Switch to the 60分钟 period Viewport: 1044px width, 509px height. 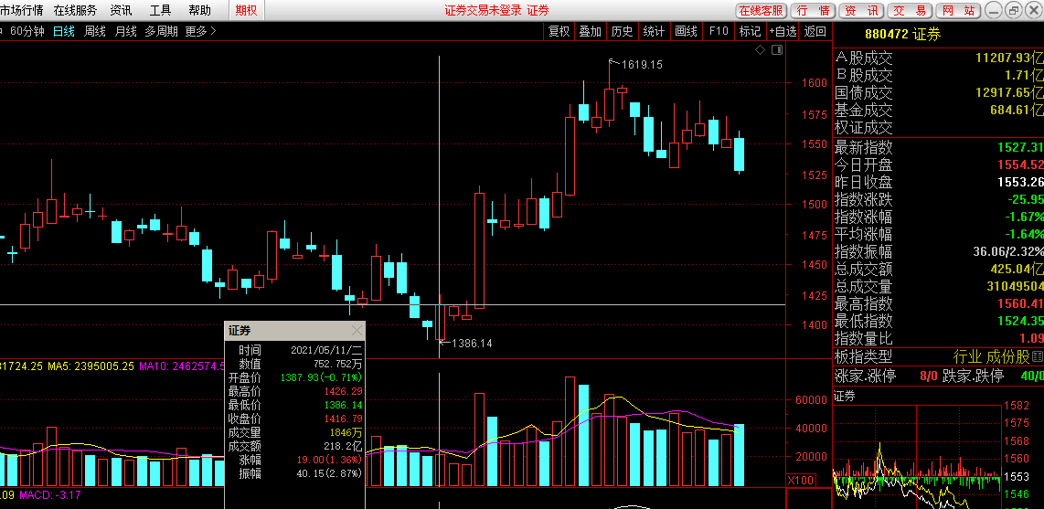[27, 31]
